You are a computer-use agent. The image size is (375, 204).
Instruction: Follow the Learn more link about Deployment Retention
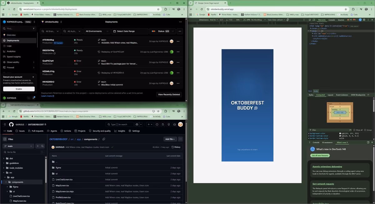47,96
